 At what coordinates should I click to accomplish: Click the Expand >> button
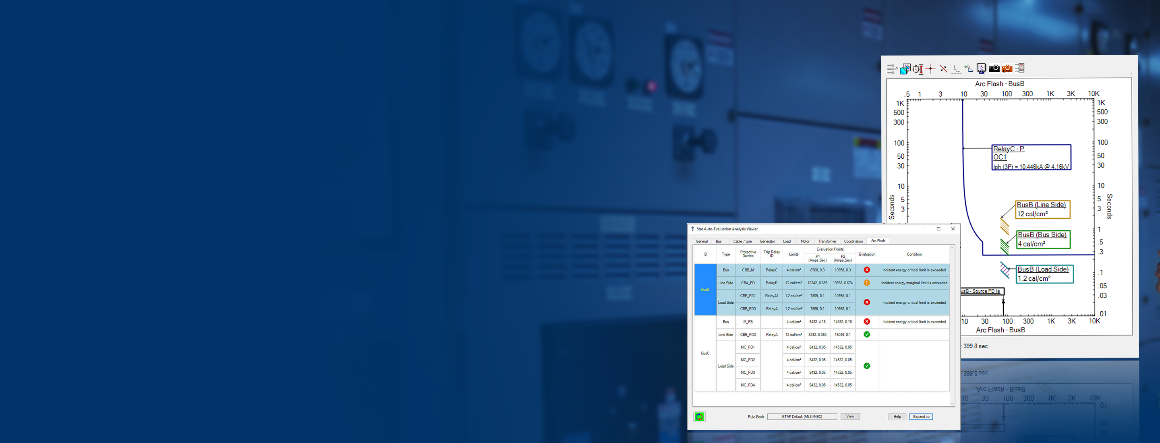(921, 417)
